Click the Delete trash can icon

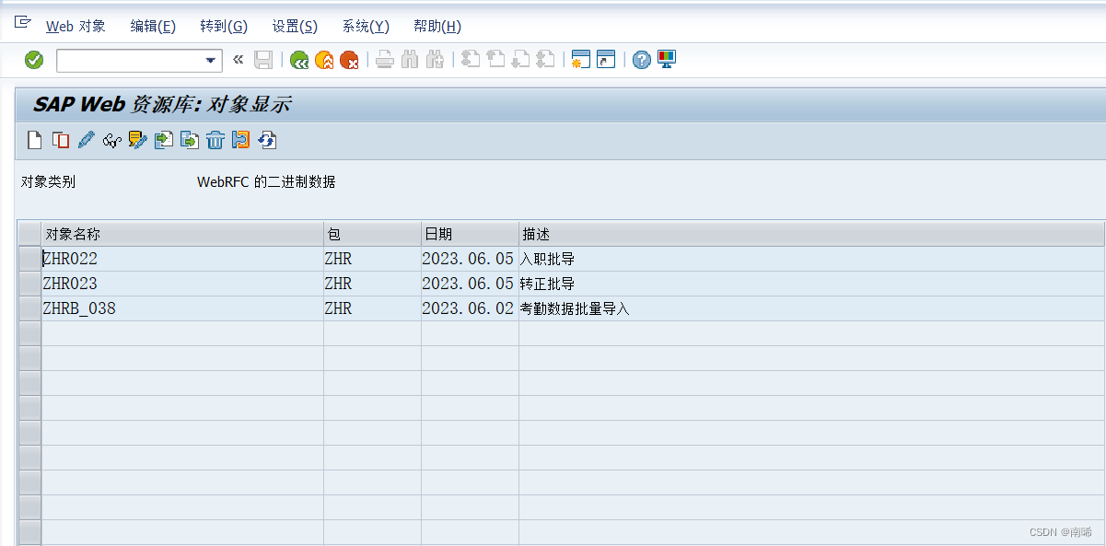215,140
